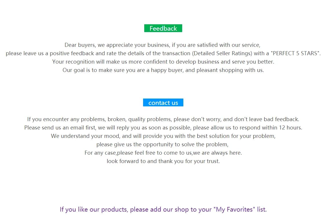Click the "look forward to and thank you" line
Image resolution: width=327 pixels, height=222 pixels.
[x=163, y=161]
